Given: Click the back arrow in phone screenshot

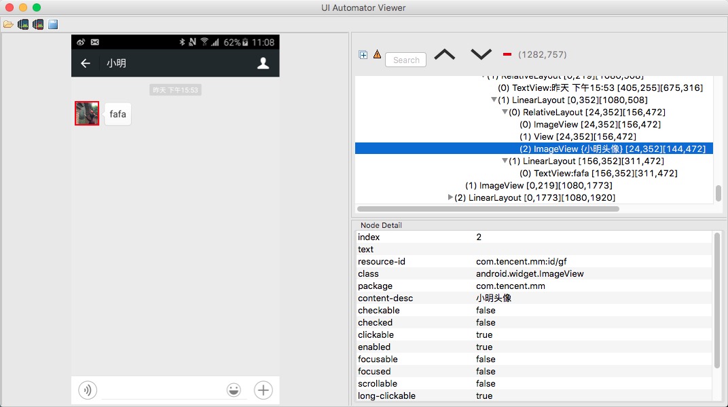Looking at the screenshot, I should 86,63.
